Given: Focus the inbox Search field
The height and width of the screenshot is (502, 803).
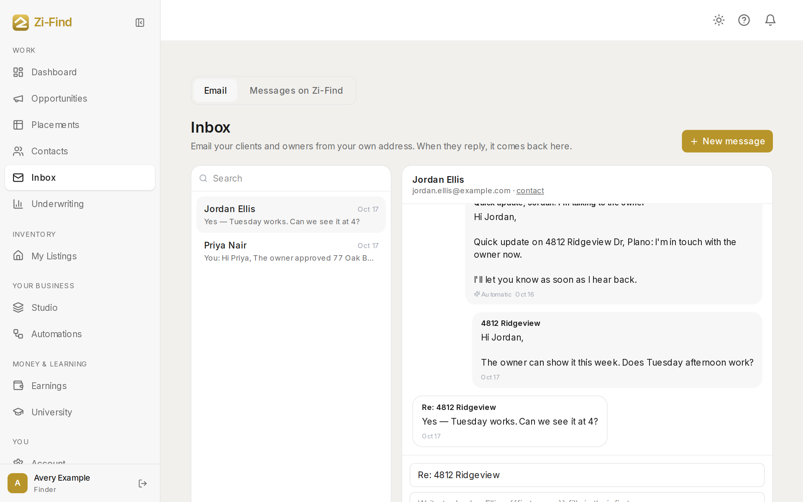Looking at the screenshot, I should click(291, 179).
